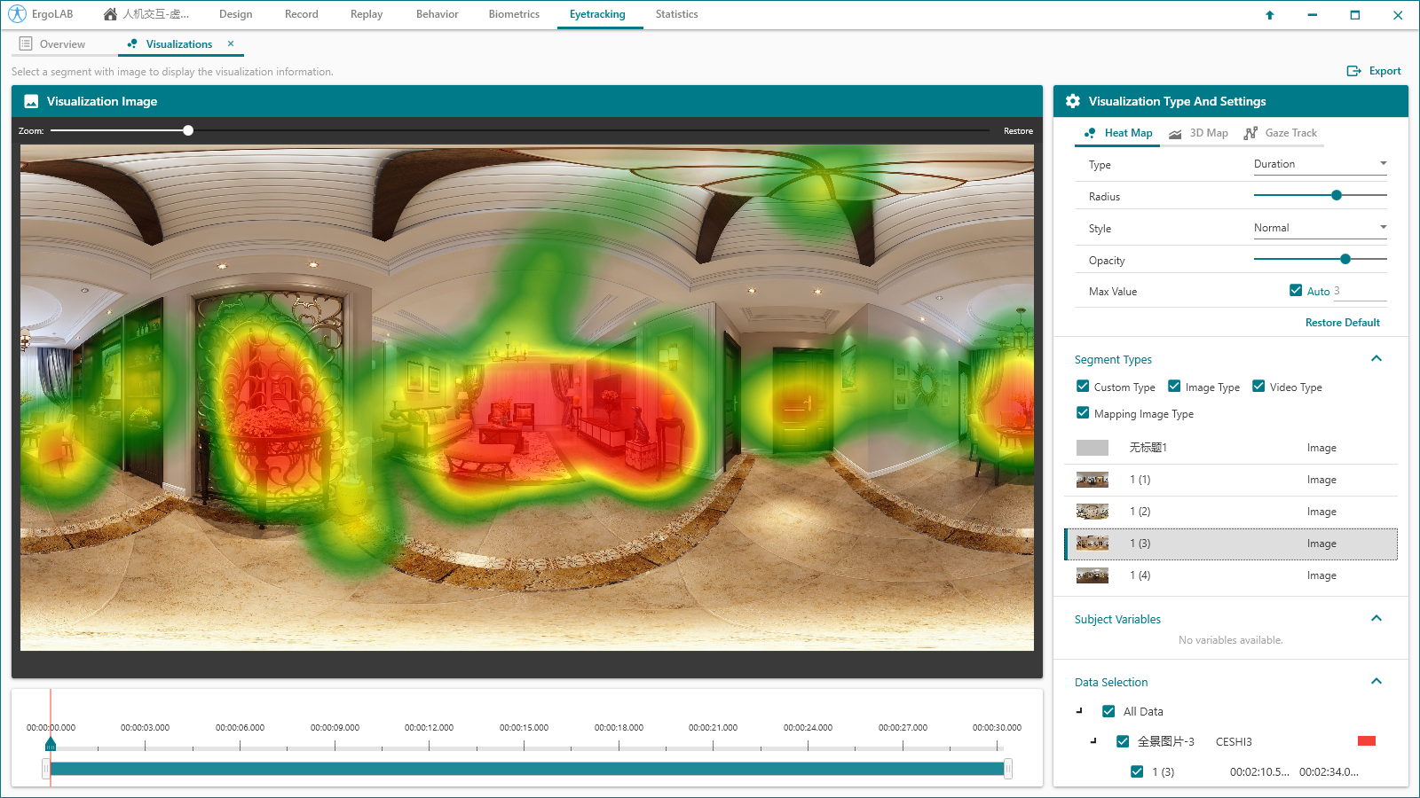
Task: Collapse the Segment Types section
Action: (1376, 359)
